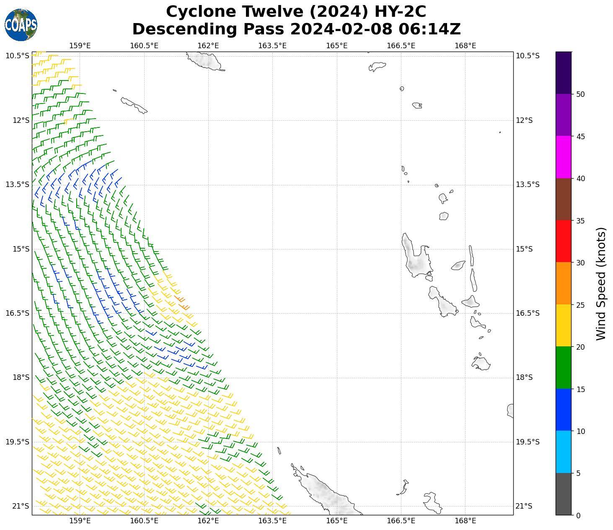Click the COAPS globe logo
The height and width of the screenshot is (530, 613).
(21, 25)
